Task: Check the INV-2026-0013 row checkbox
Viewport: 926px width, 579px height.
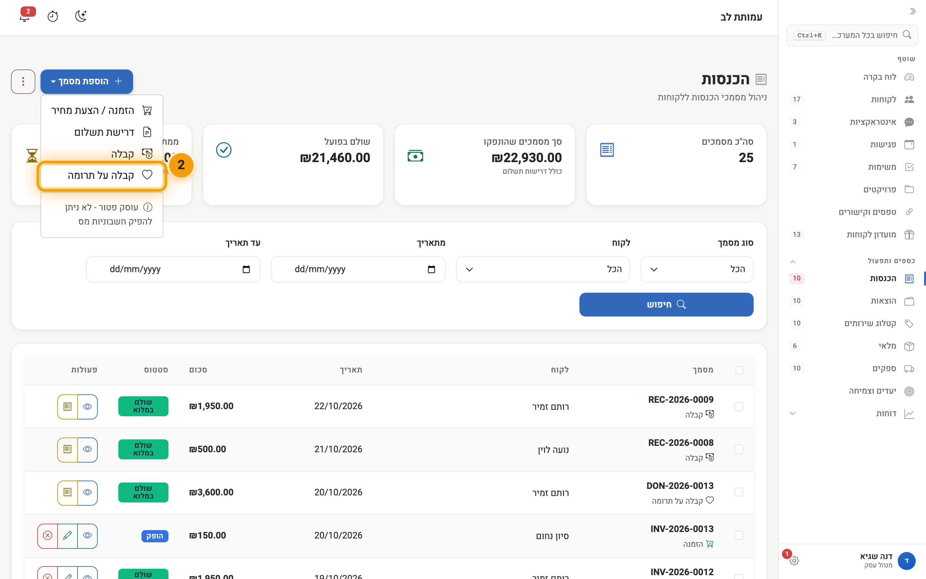Action: 739,535
